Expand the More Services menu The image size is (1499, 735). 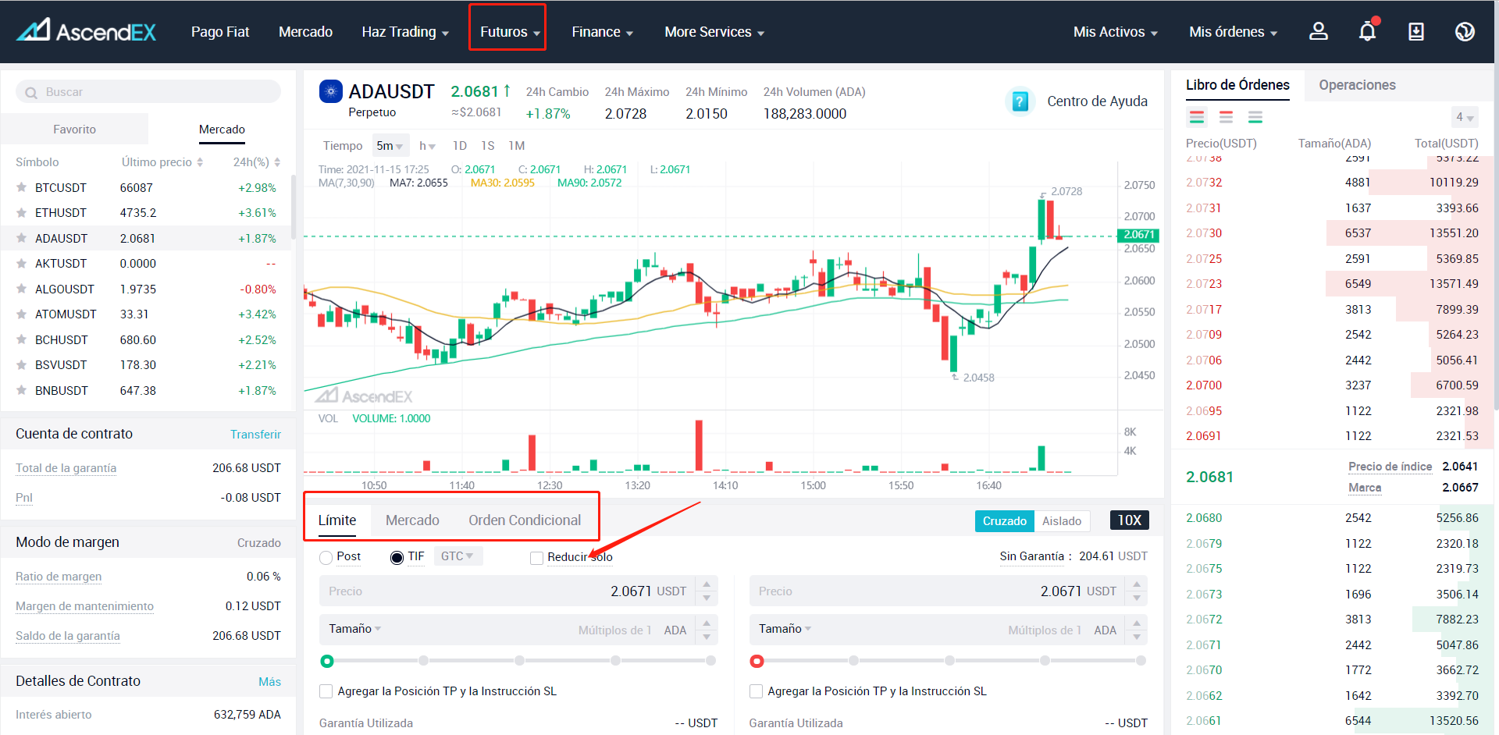[x=714, y=32]
